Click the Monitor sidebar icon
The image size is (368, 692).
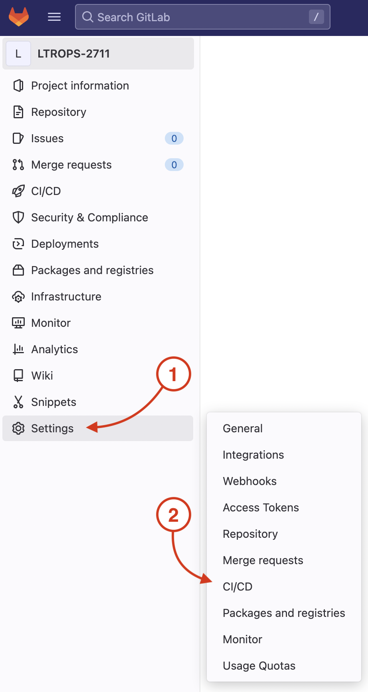tap(18, 323)
